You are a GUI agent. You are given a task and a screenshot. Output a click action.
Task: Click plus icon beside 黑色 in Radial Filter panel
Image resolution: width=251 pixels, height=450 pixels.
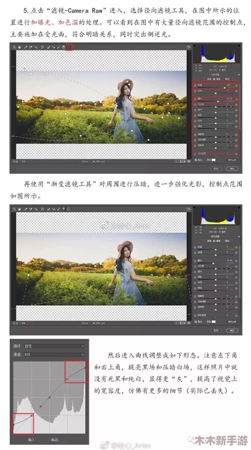click(237, 127)
